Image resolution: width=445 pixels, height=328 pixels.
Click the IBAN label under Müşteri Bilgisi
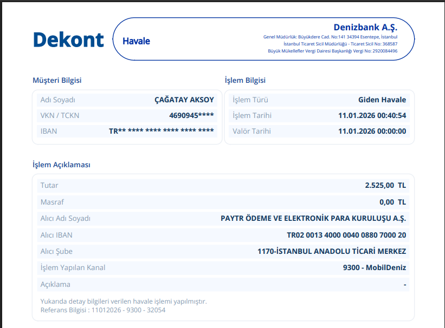click(x=49, y=132)
